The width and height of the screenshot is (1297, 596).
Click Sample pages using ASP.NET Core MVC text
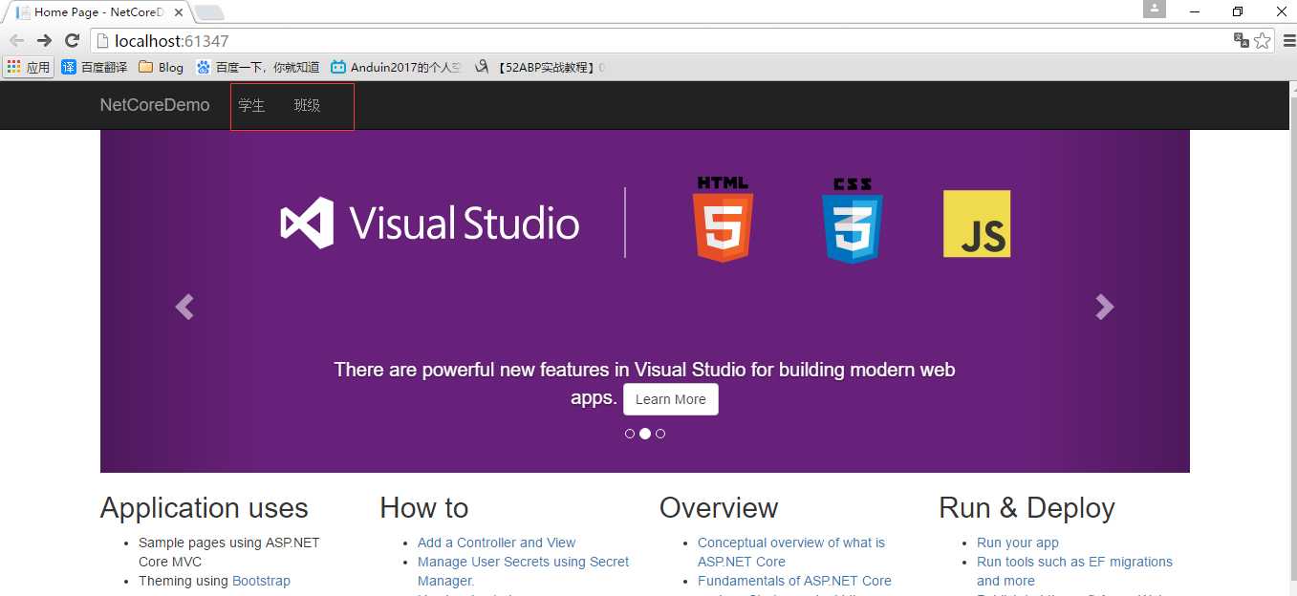click(229, 552)
